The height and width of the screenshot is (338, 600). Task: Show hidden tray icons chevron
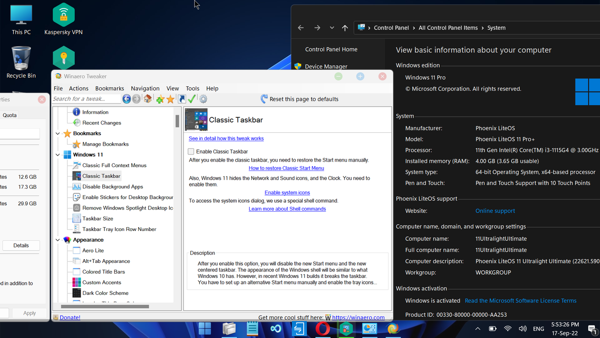[x=478, y=329]
